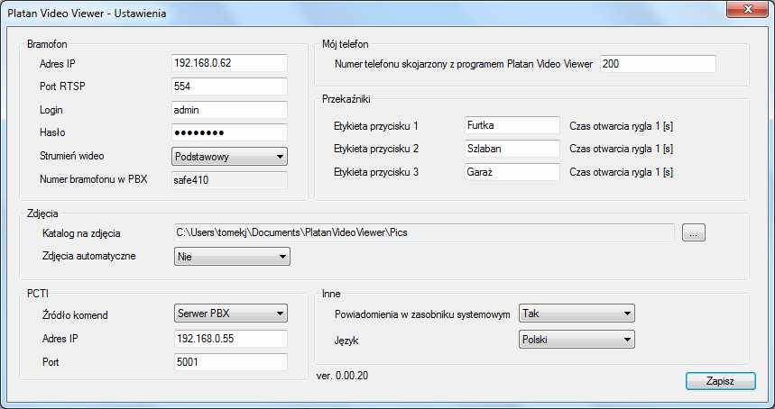Image resolution: width=775 pixels, height=409 pixels.
Task: Click the PCTI Port field with 5001
Action: pos(231,362)
